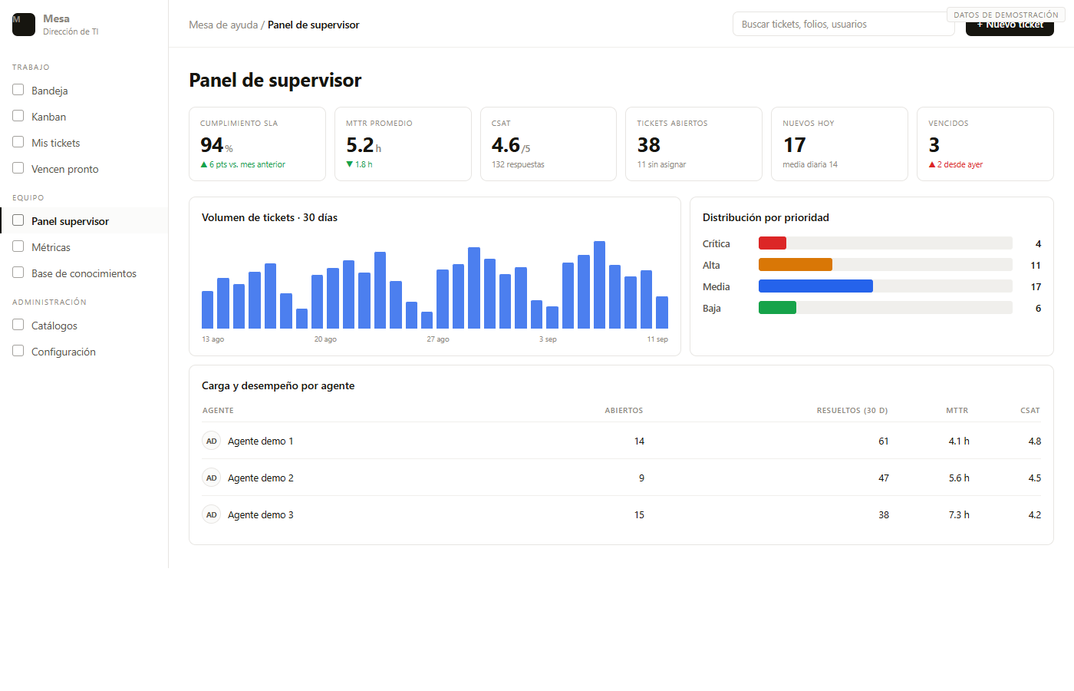
Task: Click the Mesa logo icon
Action: [24, 25]
